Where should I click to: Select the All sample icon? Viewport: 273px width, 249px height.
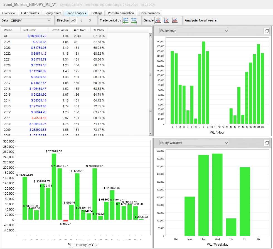tap(158, 20)
